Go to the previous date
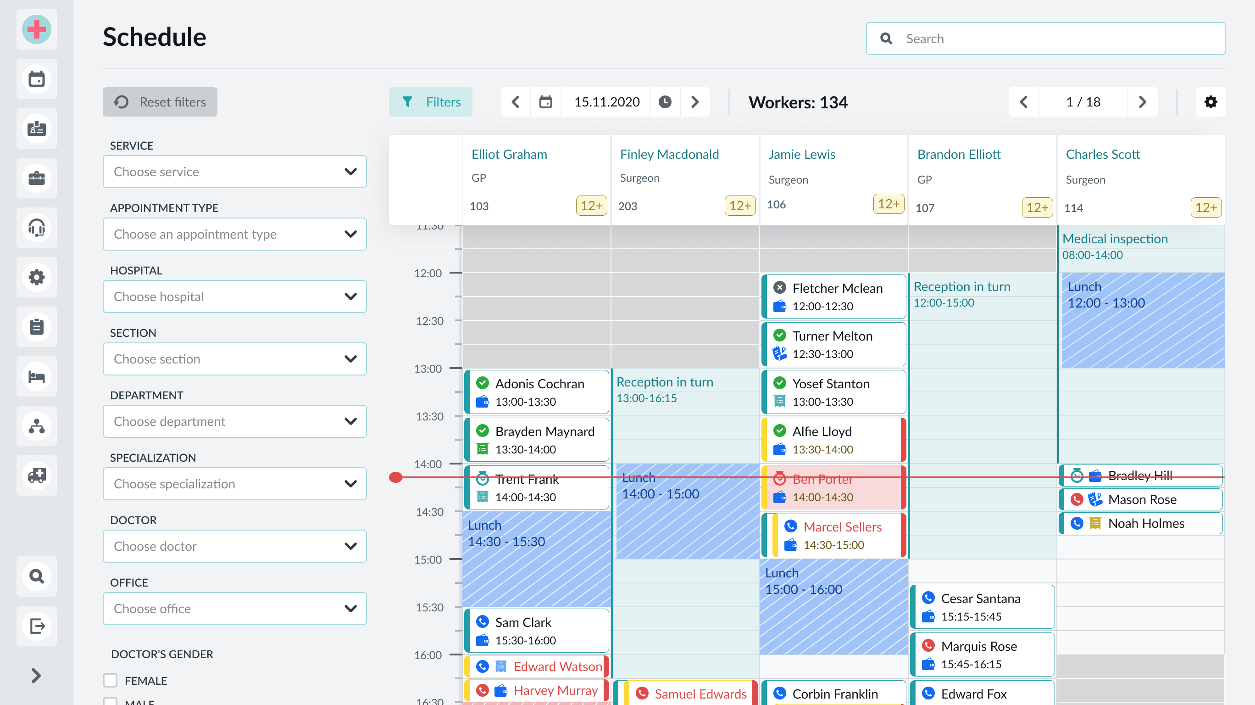The height and width of the screenshot is (705, 1255). (x=516, y=102)
